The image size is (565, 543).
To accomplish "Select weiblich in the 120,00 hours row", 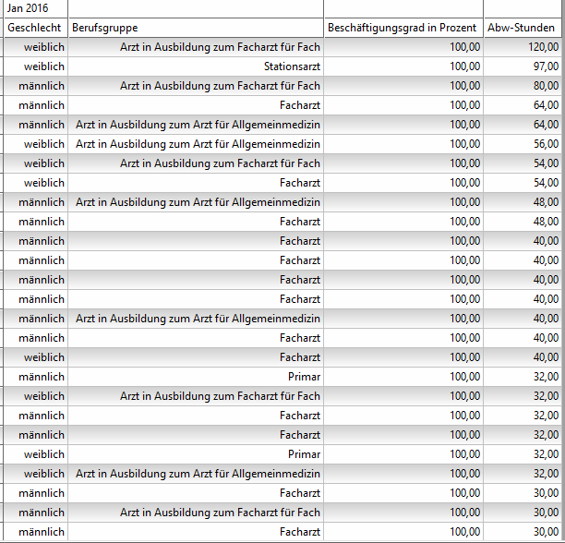I will pos(44,47).
